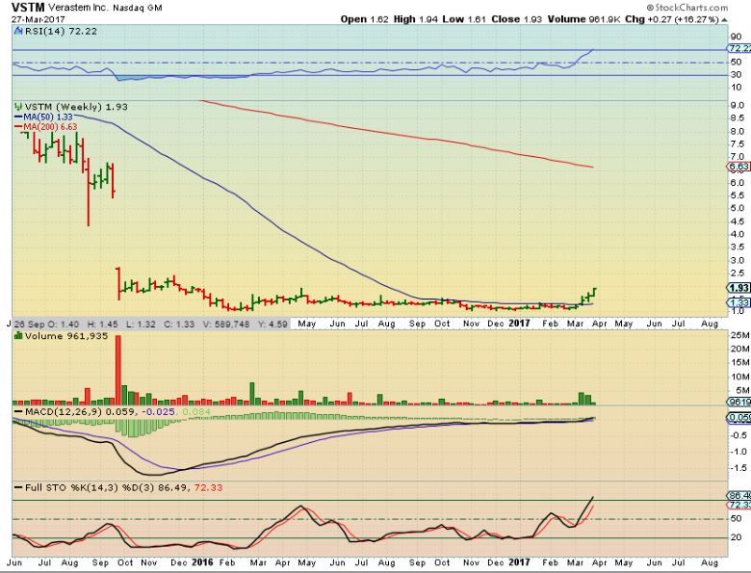
Task: Click the 86.49 stochastic %K value tag
Action: (739, 495)
